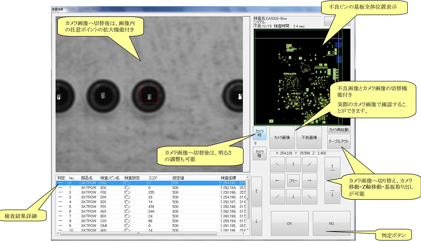The image size is (421, 241).
Task: Switch the view to 不良画像
Action: pyautogui.click(x=309, y=138)
